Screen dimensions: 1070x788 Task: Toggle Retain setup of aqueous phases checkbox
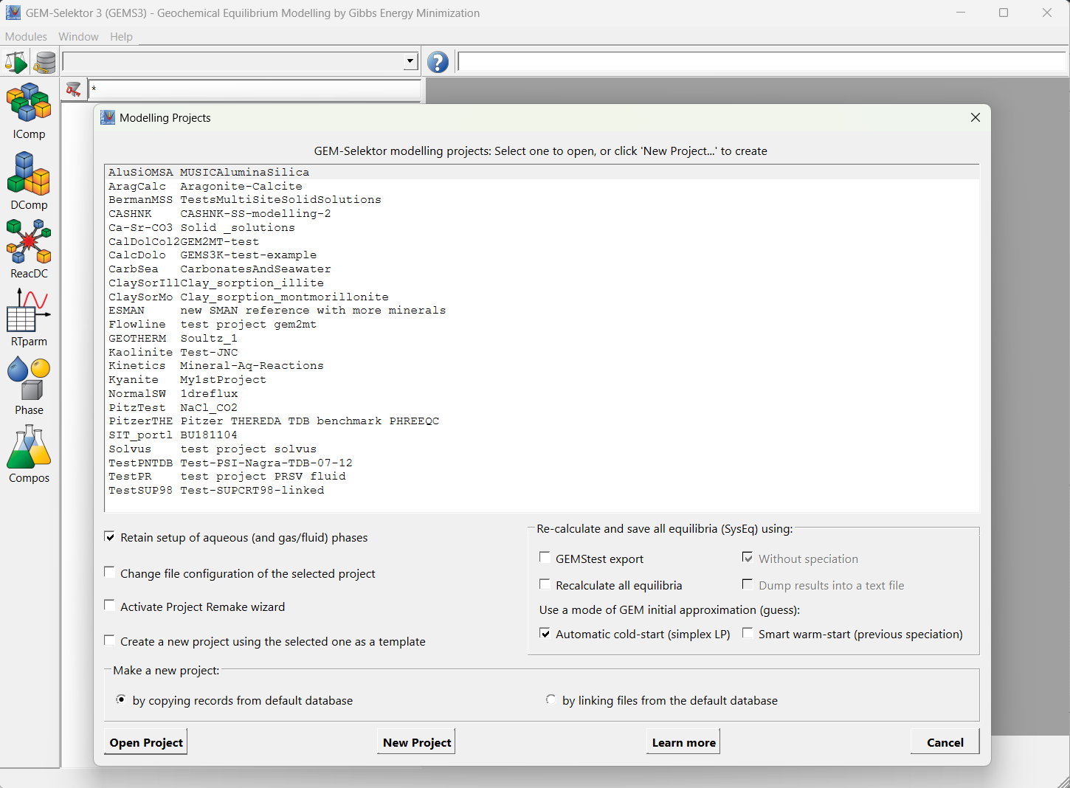pyautogui.click(x=110, y=537)
